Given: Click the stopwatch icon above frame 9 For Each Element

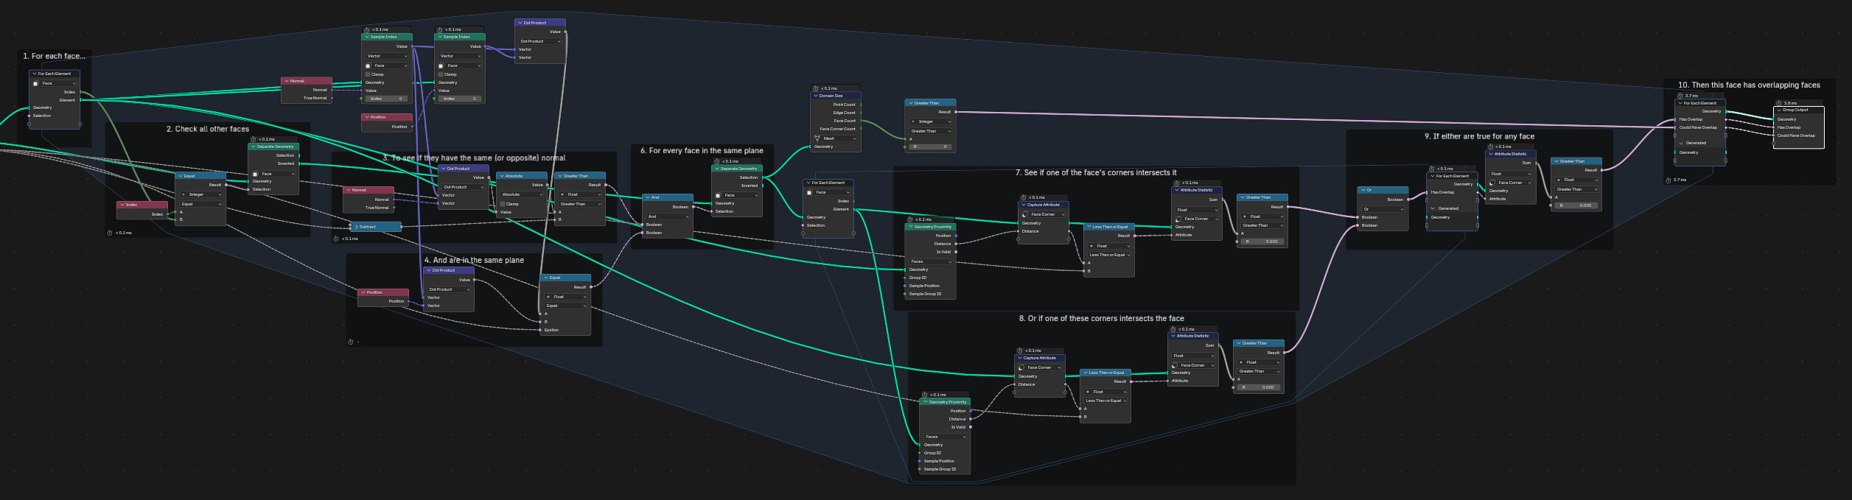Looking at the screenshot, I should [x=1432, y=169].
